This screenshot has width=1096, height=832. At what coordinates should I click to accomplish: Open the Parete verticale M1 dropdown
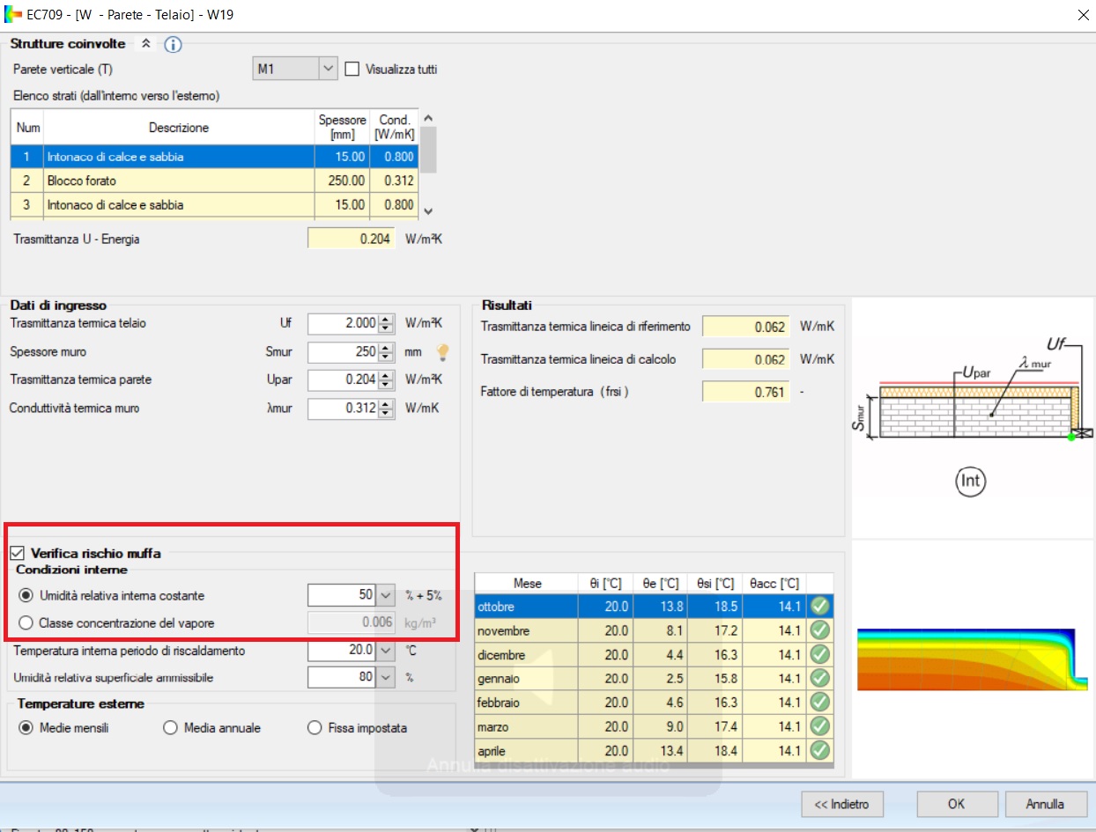pyautogui.click(x=328, y=69)
